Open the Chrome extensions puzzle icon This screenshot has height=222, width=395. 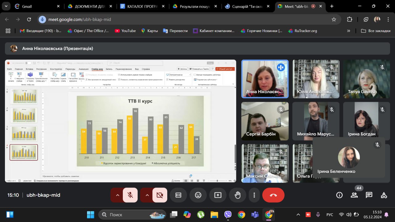(349, 19)
